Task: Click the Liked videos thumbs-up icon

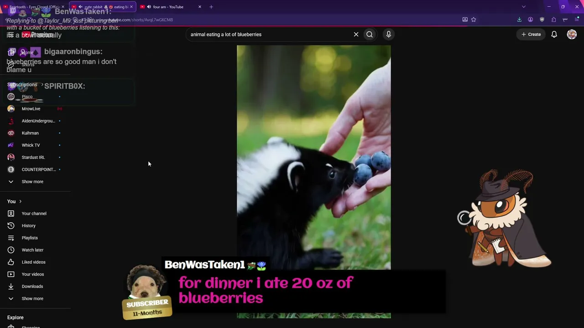Action: tap(11, 262)
